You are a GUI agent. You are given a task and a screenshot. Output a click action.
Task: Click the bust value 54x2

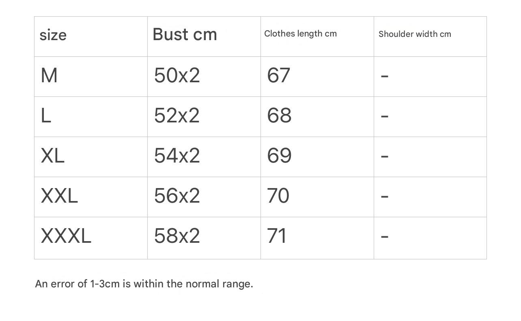pyautogui.click(x=177, y=156)
